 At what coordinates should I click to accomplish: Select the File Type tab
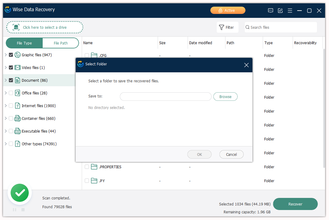pyautogui.click(x=24, y=43)
